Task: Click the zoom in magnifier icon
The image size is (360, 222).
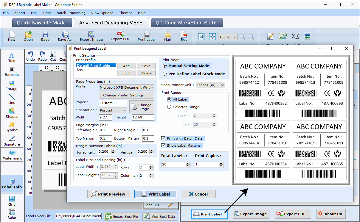Action: 243,37
